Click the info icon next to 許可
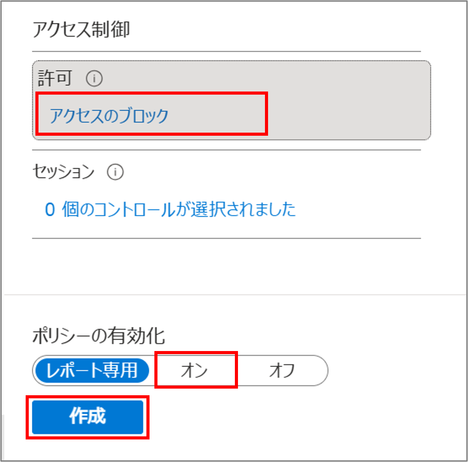This screenshot has width=468, height=462. tap(94, 79)
